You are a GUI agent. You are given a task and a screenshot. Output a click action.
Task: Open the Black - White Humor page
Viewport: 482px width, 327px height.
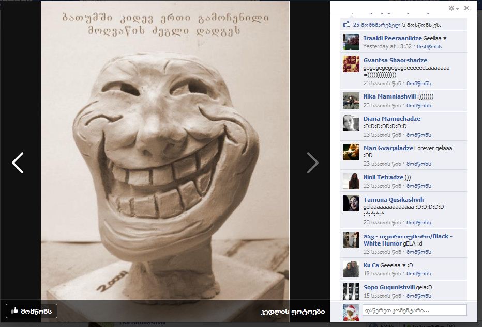pyautogui.click(x=408, y=240)
